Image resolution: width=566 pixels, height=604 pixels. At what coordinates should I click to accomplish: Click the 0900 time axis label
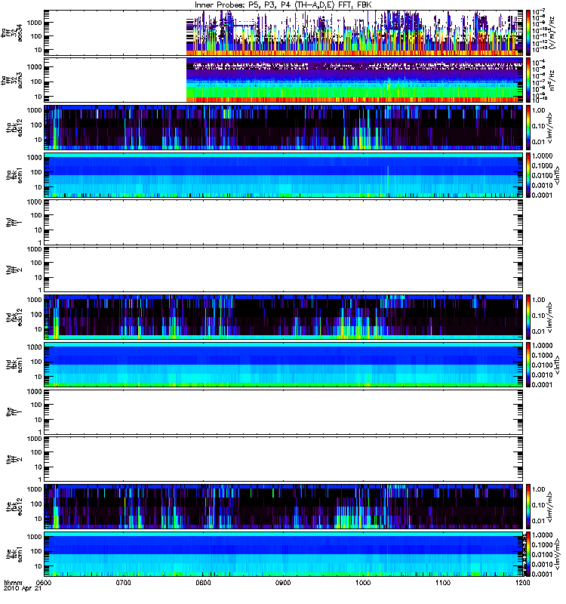coord(283,583)
